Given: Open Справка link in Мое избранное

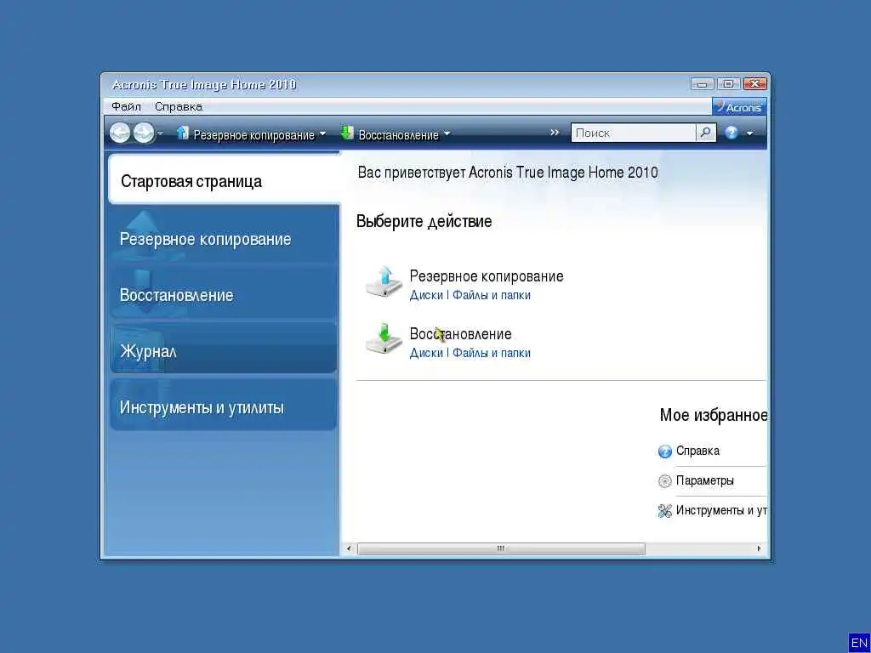Looking at the screenshot, I should coord(697,451).
